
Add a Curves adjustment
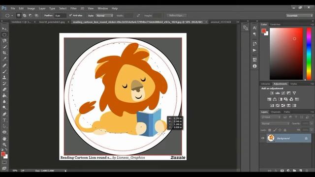tap(283, 93)
